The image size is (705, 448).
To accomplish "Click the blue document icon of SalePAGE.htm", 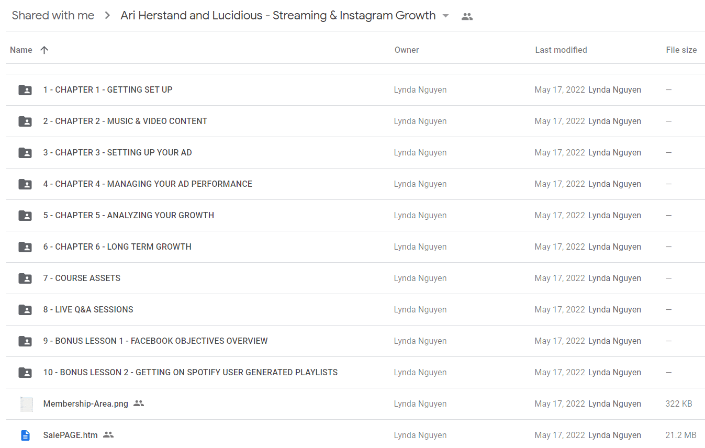I will pyautogui.click(x=25, y=435).
